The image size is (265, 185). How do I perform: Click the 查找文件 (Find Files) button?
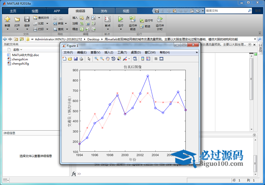[41, 18]
